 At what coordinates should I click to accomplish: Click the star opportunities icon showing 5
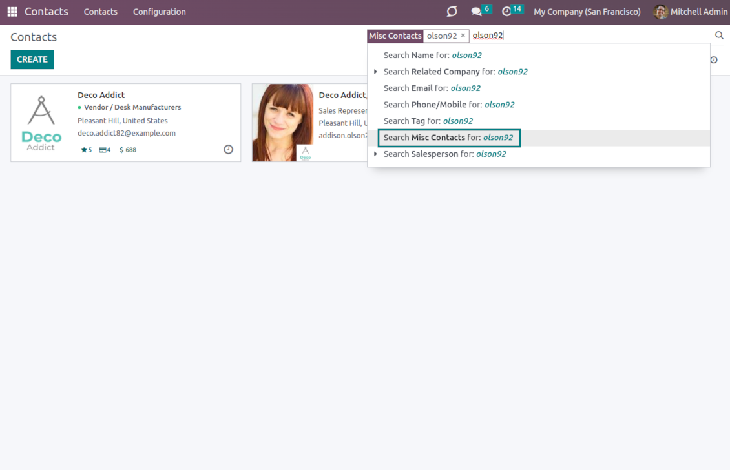pos(86,150)
